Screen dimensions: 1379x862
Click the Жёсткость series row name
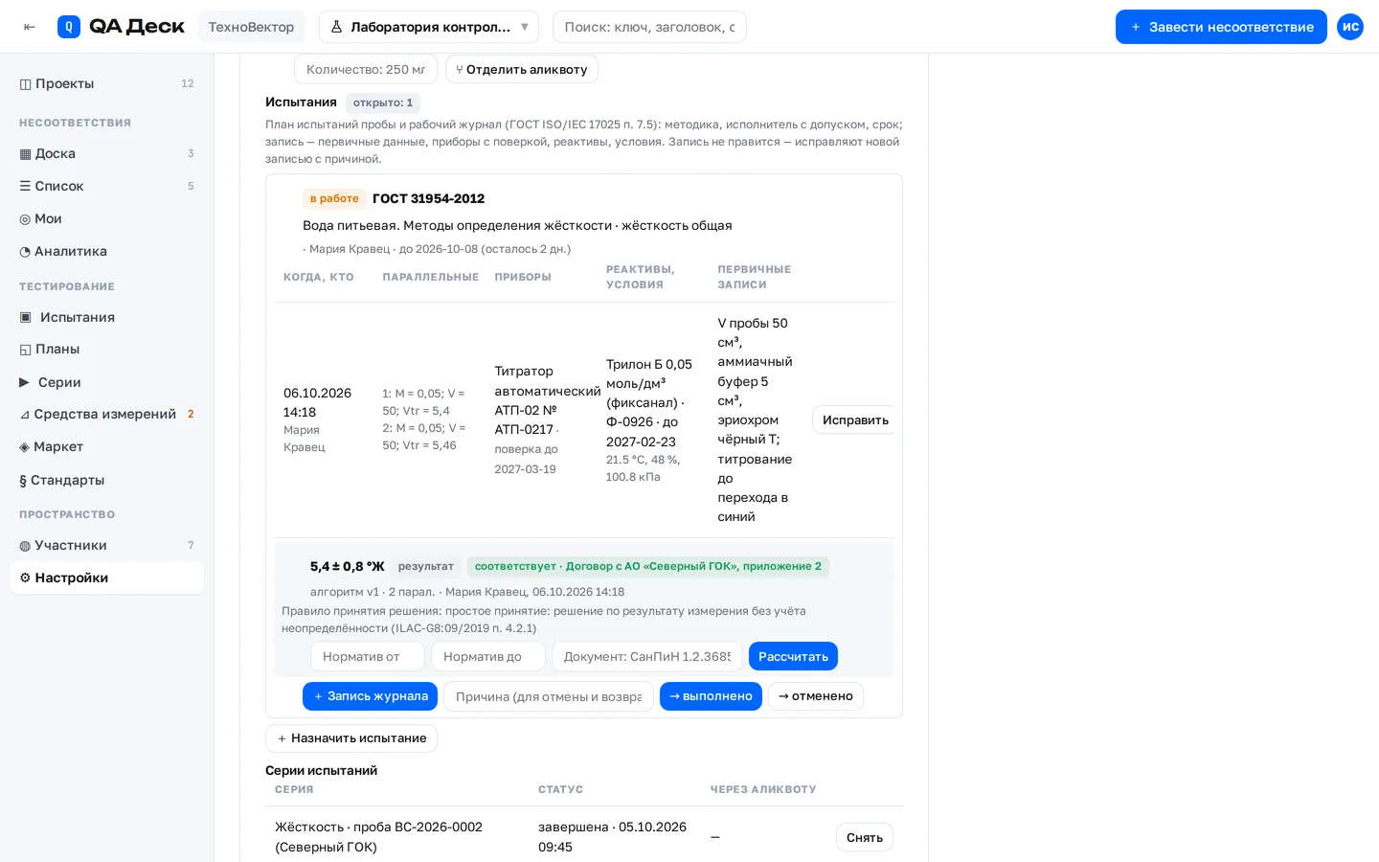tap(379, 837)
